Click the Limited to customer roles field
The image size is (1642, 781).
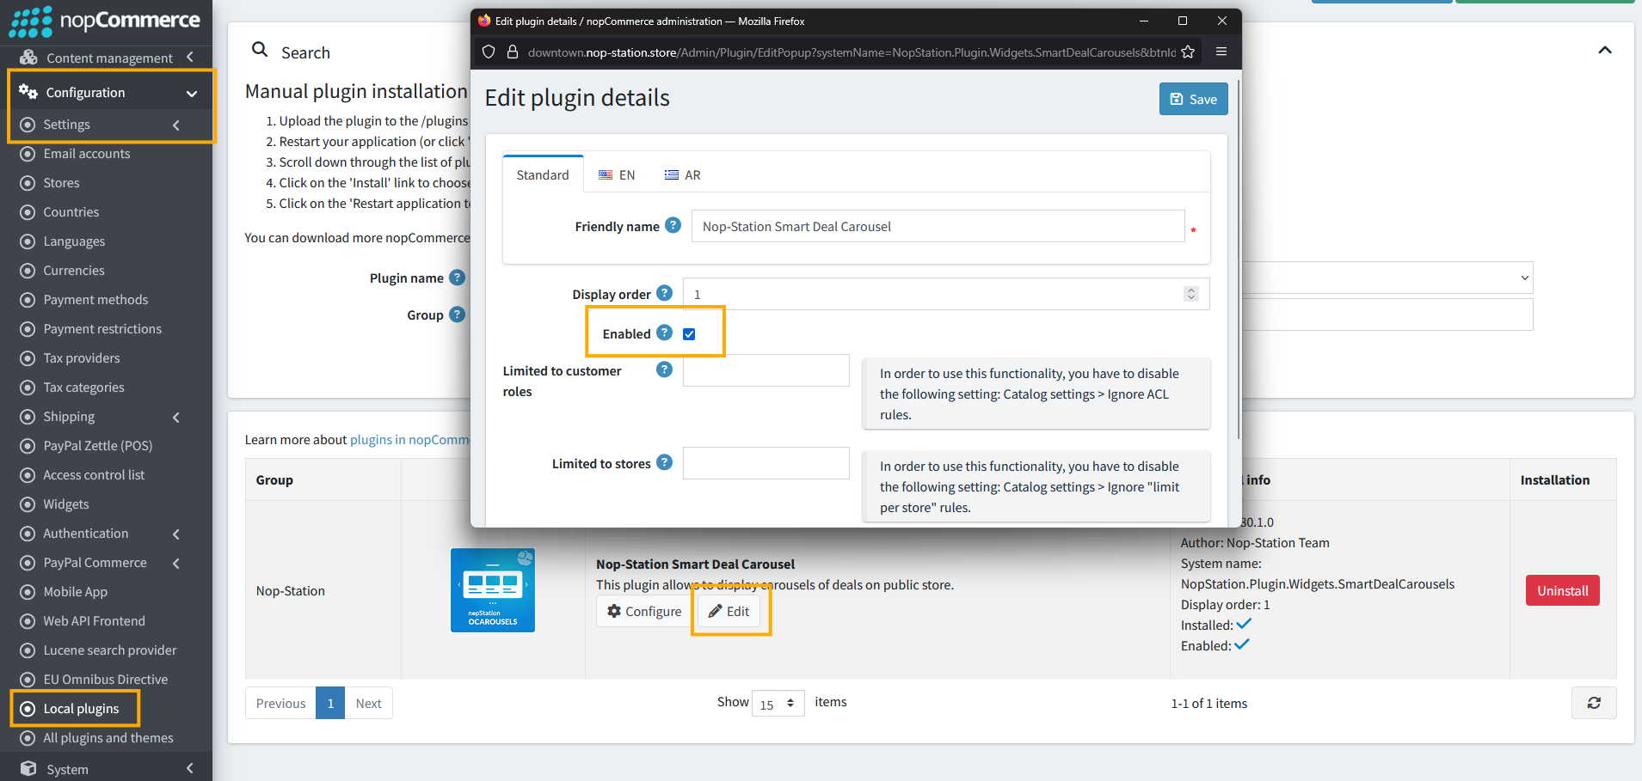point(766,370)
